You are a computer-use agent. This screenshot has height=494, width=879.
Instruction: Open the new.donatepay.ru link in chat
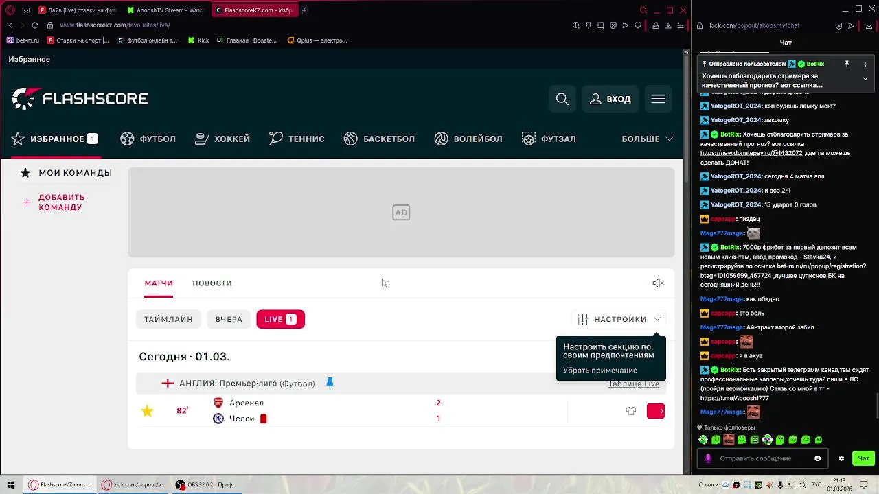(751, 153)
